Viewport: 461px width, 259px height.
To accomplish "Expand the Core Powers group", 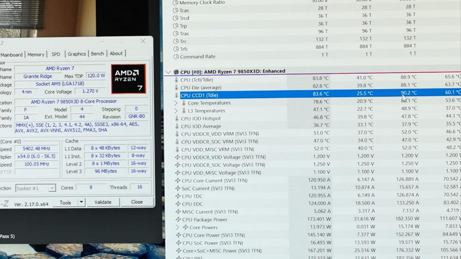I will tap(177, 227).
